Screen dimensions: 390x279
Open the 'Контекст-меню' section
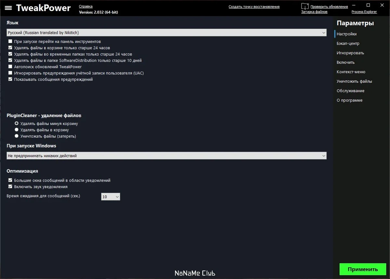(x=351, y=72)
